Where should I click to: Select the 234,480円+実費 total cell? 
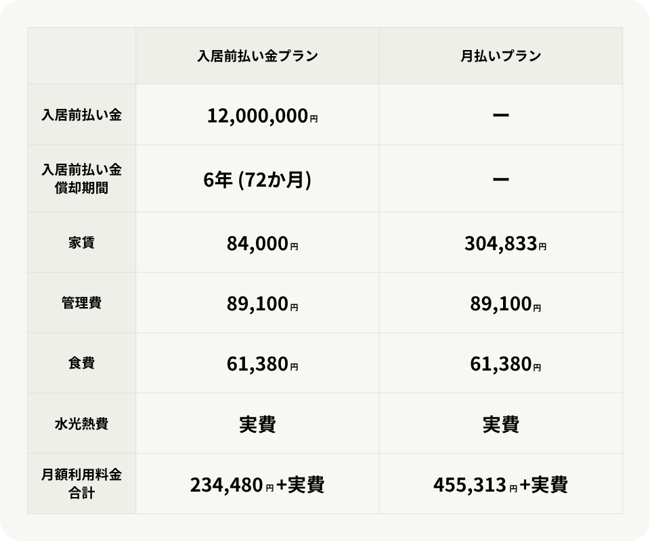click(x=257, y=485)
